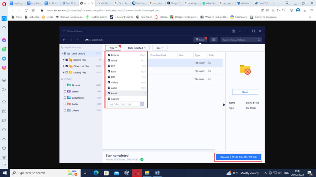Click the horizontal scrollbar of file list

tap(159, 150)
